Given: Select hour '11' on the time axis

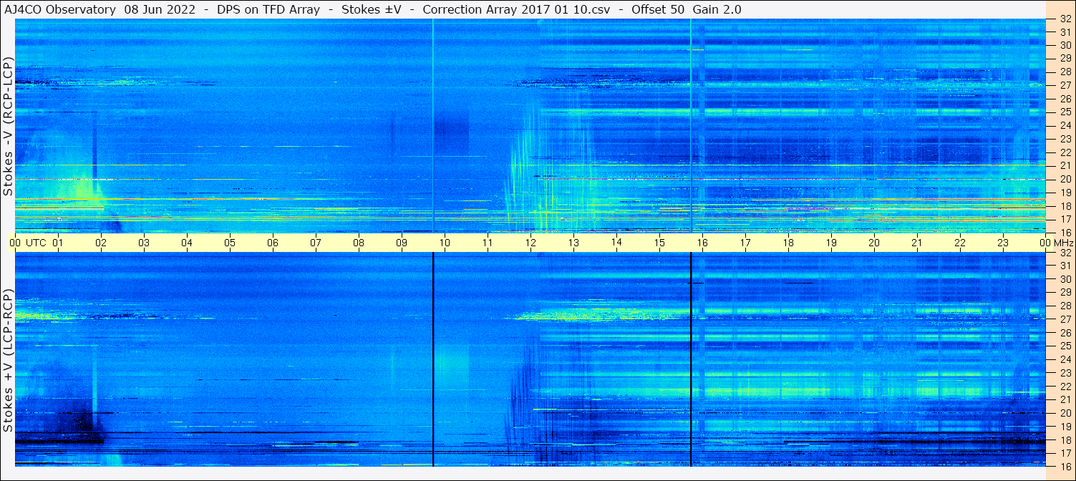Looking at the screenshot, I should pos(488,243).
